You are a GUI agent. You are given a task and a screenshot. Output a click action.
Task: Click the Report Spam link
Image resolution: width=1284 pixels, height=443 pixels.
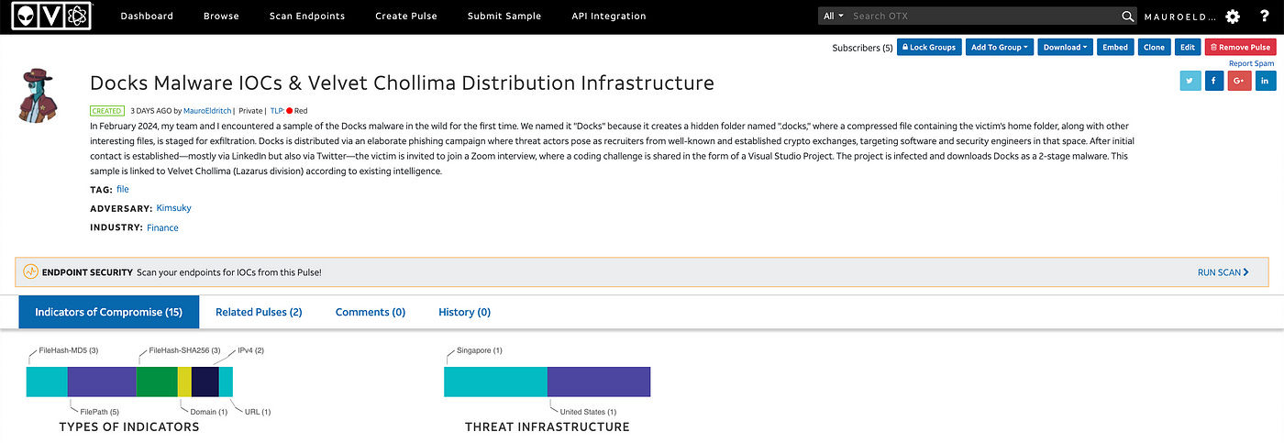pos(1252,63)
